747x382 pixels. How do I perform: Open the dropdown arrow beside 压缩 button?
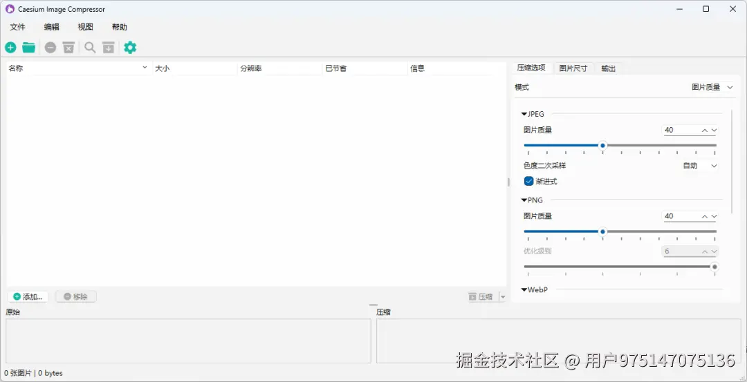502,297
